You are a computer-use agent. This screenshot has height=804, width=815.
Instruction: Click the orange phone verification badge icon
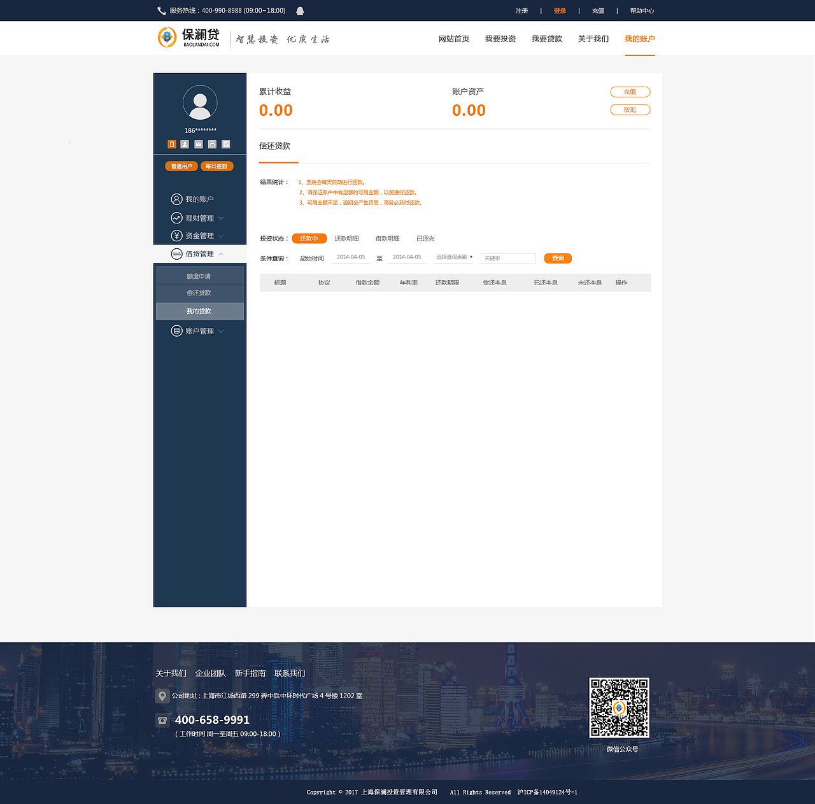click(172, 145)
